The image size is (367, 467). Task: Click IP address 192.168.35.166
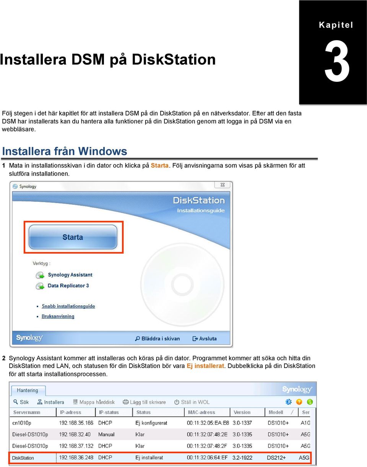click(76, 423)
